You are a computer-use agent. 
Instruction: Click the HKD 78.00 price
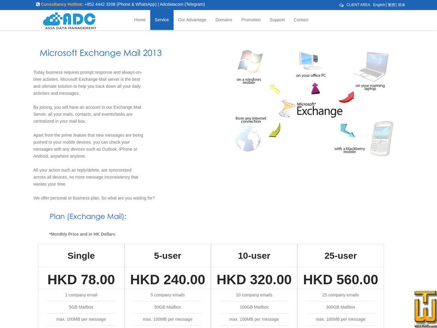tap(81, 280)
